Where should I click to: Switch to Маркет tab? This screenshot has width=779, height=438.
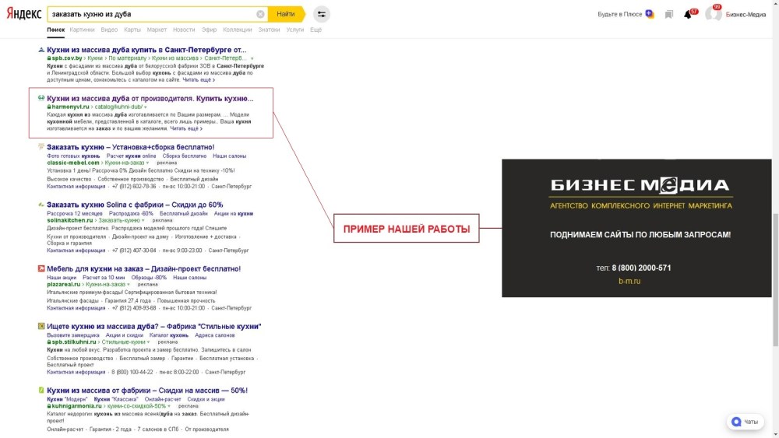[157, 30]
